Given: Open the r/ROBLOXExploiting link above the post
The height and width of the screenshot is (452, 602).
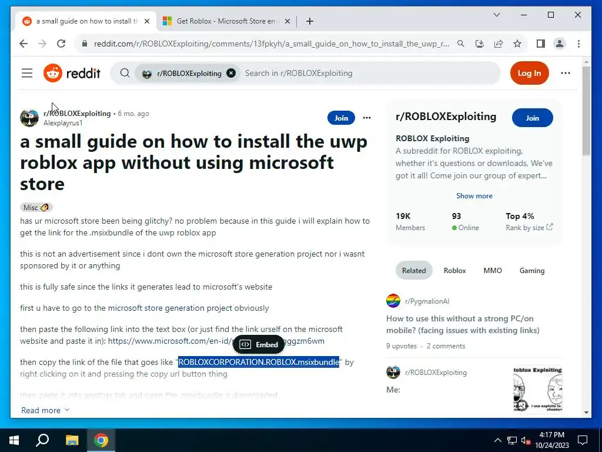Looking at the screenshot, I should coord(77,114).
